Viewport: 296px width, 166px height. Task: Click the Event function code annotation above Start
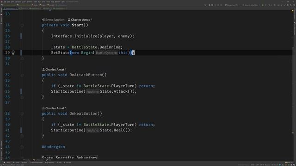point(53,19)
